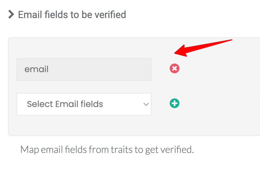Click the teal circle button next to the dropdown
The width and height of the screenshot is (260, 170).
175,103
